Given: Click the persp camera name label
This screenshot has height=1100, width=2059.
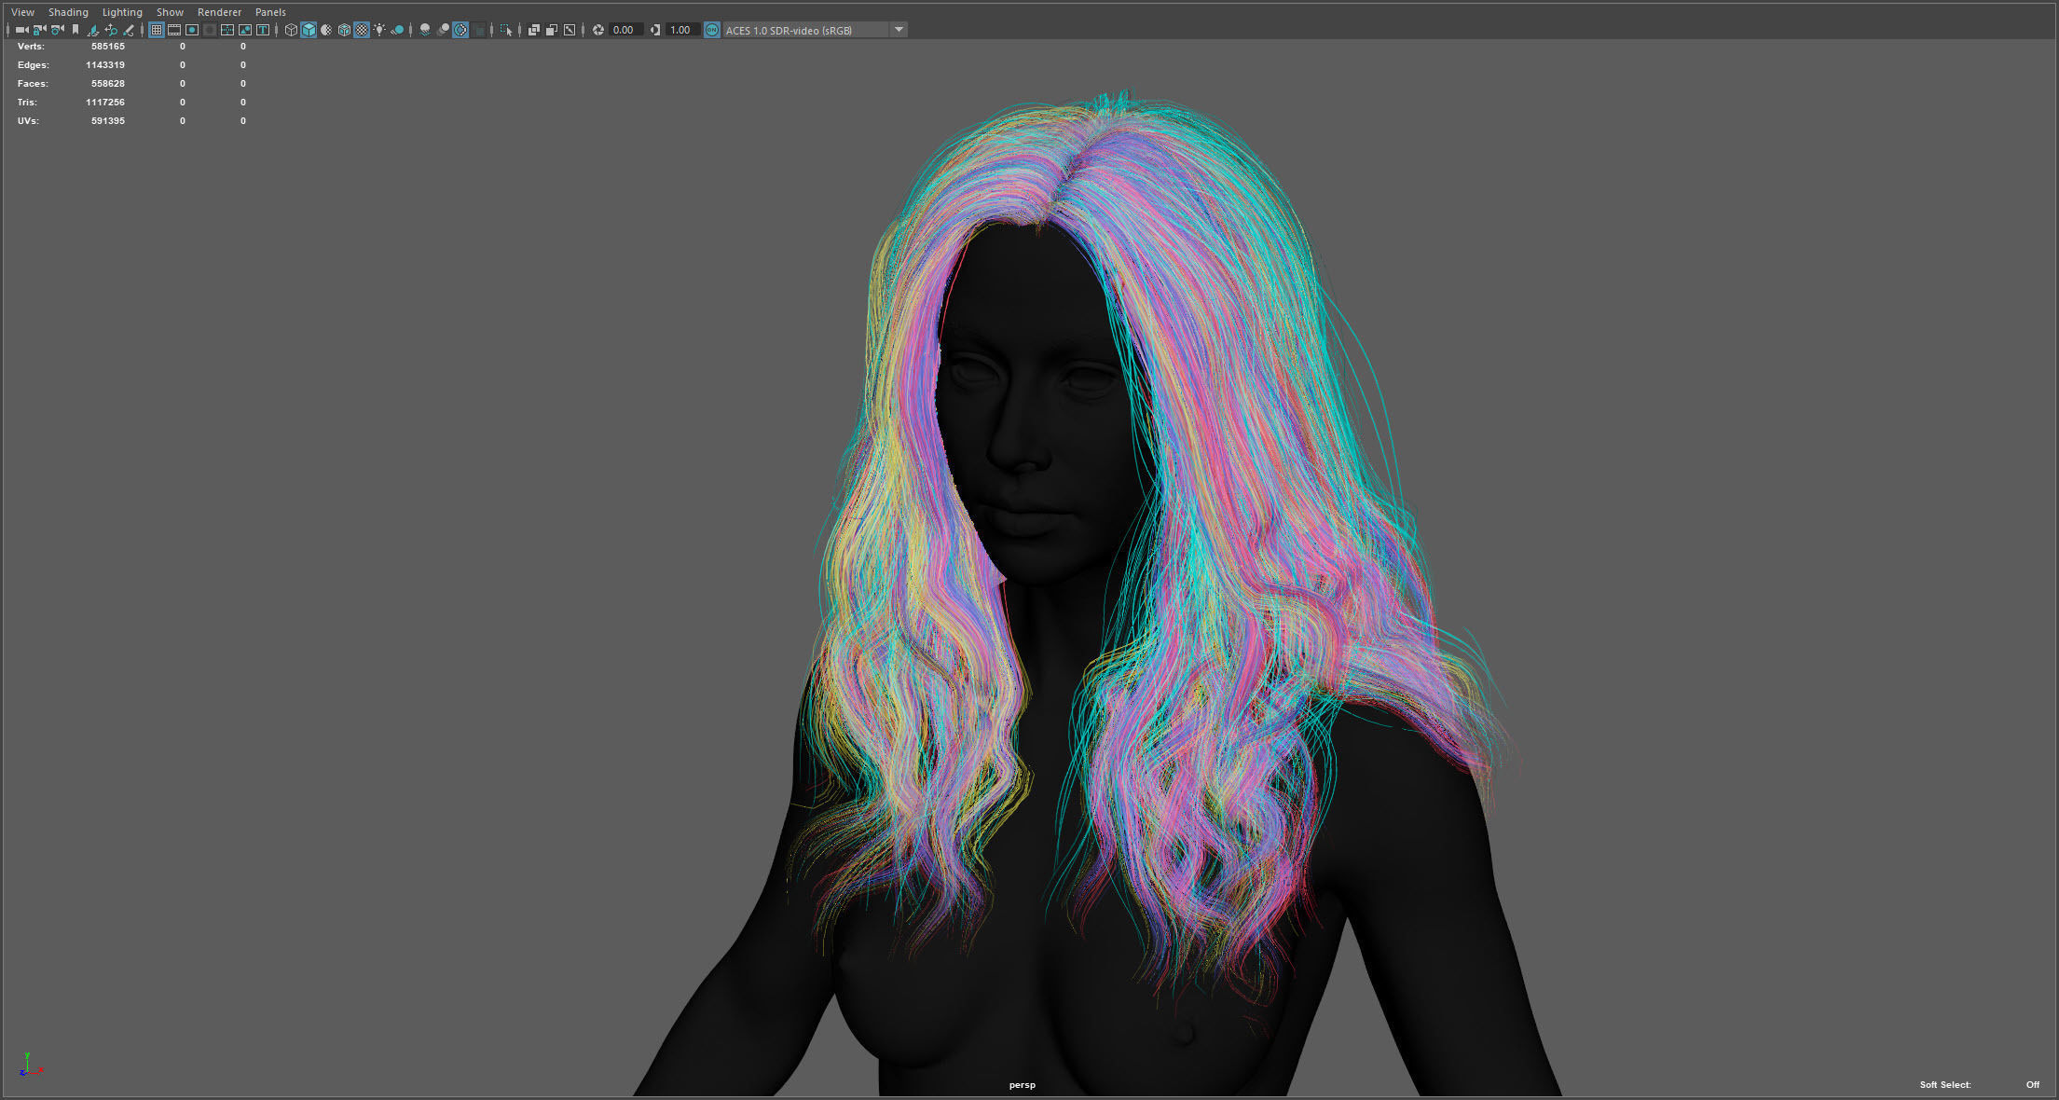Looking at the screenshot, I should pyautogui.click(x=1023, y=1084).
